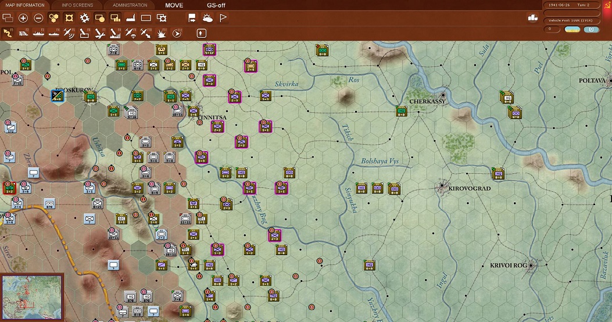Select the HQ unit west of Krivoi Rog
This screenshot has width=612, height=322.
(369, 266)
